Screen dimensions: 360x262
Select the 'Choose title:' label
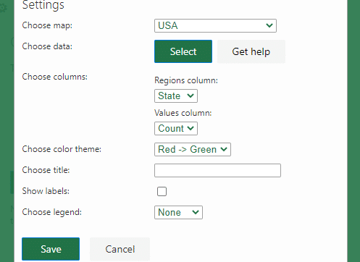coord(46,170)
